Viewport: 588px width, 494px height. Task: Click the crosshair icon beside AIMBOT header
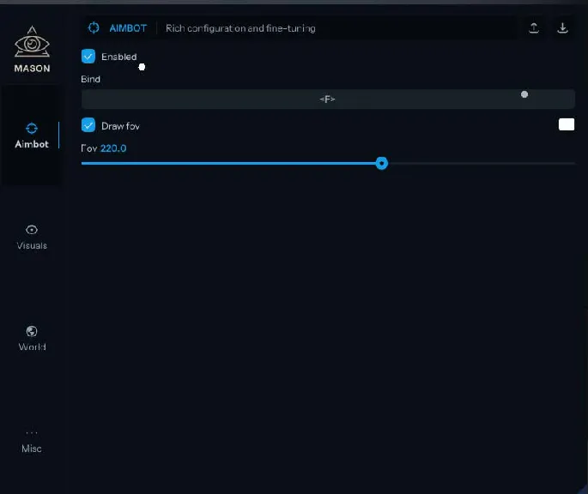pyautogui.click(x=94, y=28)
